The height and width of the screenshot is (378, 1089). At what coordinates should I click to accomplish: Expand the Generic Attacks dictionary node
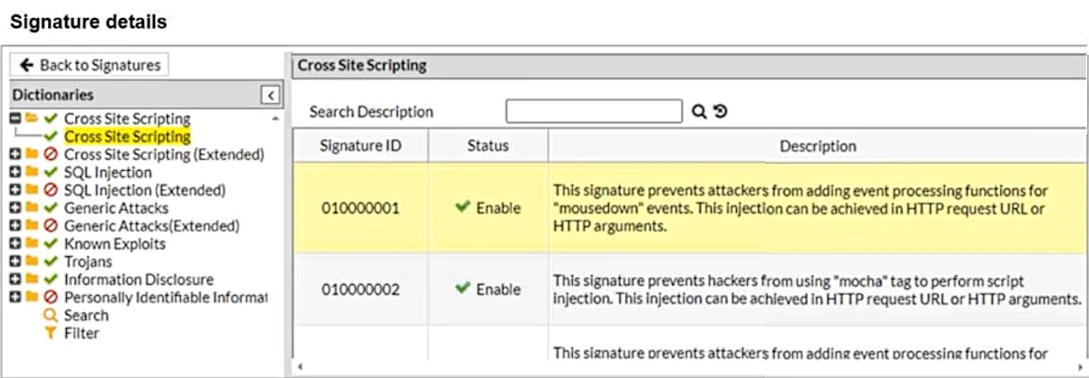(15, 208)
